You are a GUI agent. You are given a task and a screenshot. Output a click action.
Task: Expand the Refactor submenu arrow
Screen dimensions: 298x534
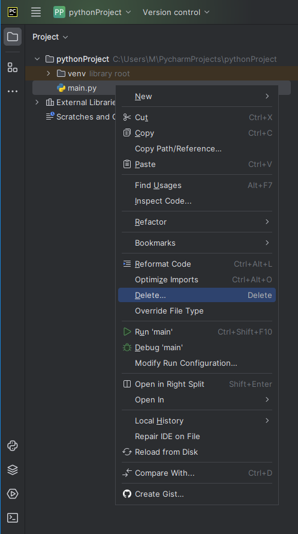[267, 222]
